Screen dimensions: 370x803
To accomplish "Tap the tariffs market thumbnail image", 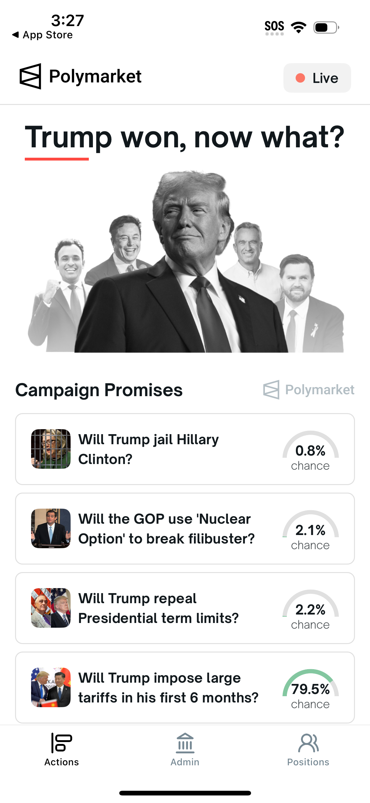I will (51, 687).
